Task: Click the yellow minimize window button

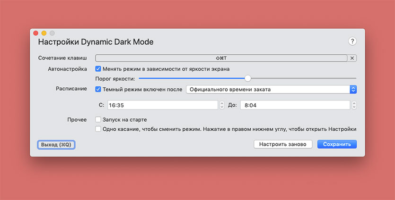Action: click(44, 33)
